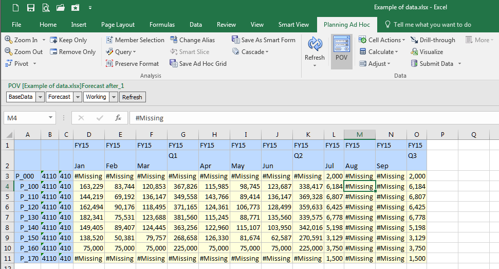Open the BaseData POV dropdown
This screenshot has width=499, height=269.
40,97
